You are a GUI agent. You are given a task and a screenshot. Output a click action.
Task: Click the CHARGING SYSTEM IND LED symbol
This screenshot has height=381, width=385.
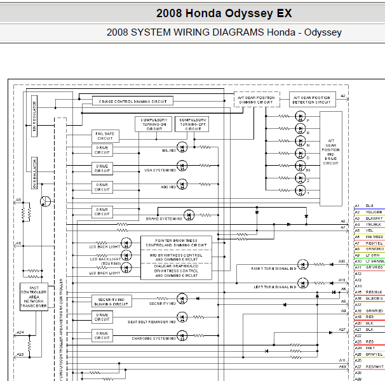182,335
